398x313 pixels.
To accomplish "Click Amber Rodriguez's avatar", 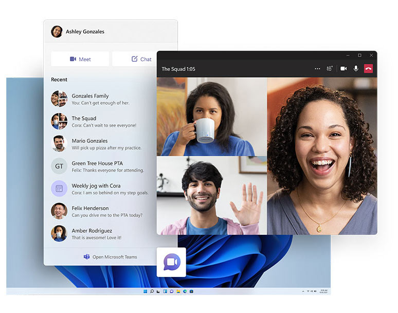I will coord(59,233).
